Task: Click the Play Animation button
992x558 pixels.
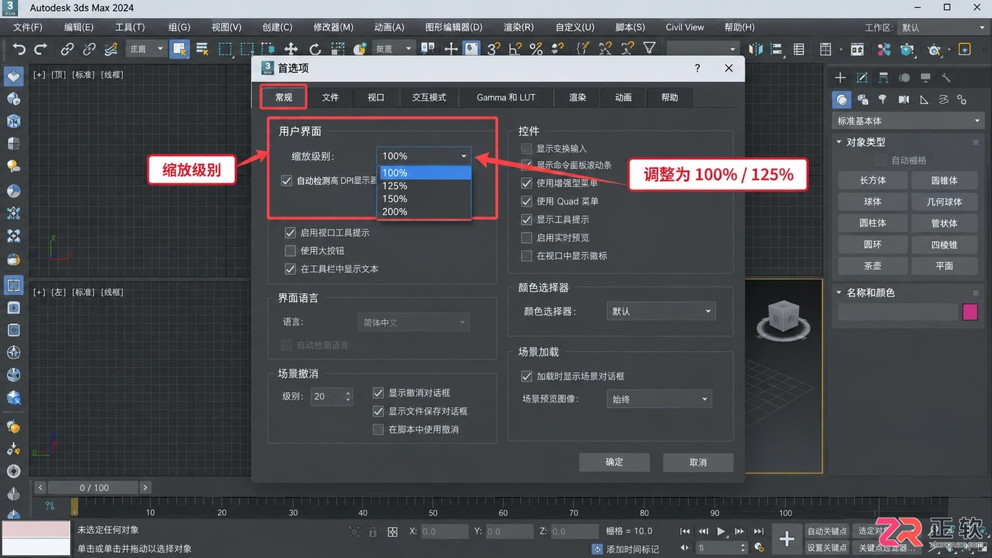Action: [x=721, y=531]
